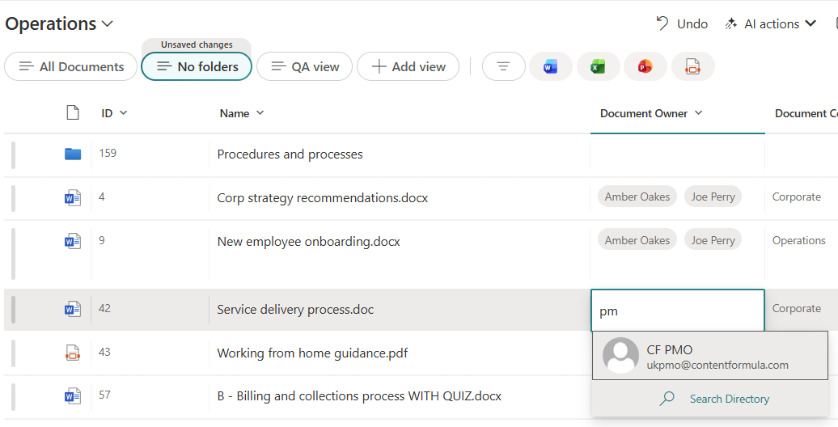Click the Undo arrow icon
Viewport: 838px width, 427px height.
662,23
